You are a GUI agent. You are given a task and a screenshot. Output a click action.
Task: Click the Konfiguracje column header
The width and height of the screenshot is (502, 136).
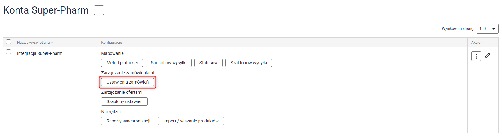(111, 43)
